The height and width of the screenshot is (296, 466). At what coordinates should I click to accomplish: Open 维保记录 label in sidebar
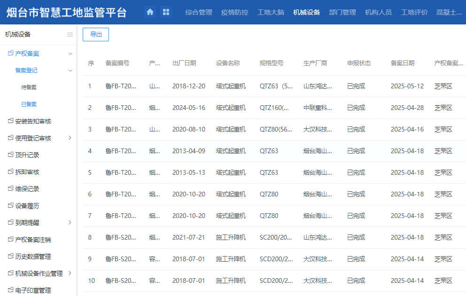pyautogui.click(x=27, y=189)
